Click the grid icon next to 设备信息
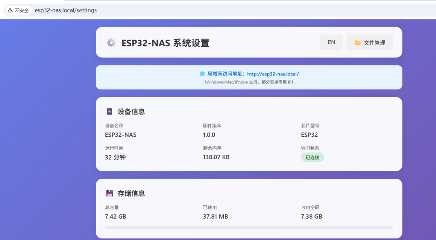Image resolution: width=436 pixels, height=240 pixels. pyautogui.click(x=109, y=111)
